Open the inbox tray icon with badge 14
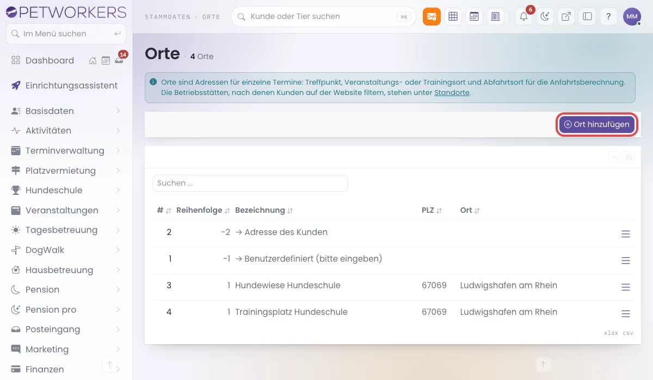Screen dimensions: 653x380 coord(119,61)
